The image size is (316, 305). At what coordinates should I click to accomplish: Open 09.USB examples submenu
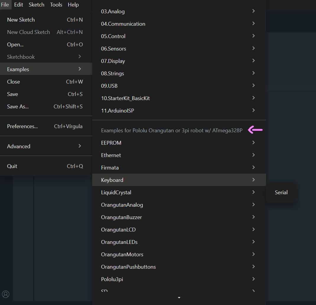click(179, 86)
